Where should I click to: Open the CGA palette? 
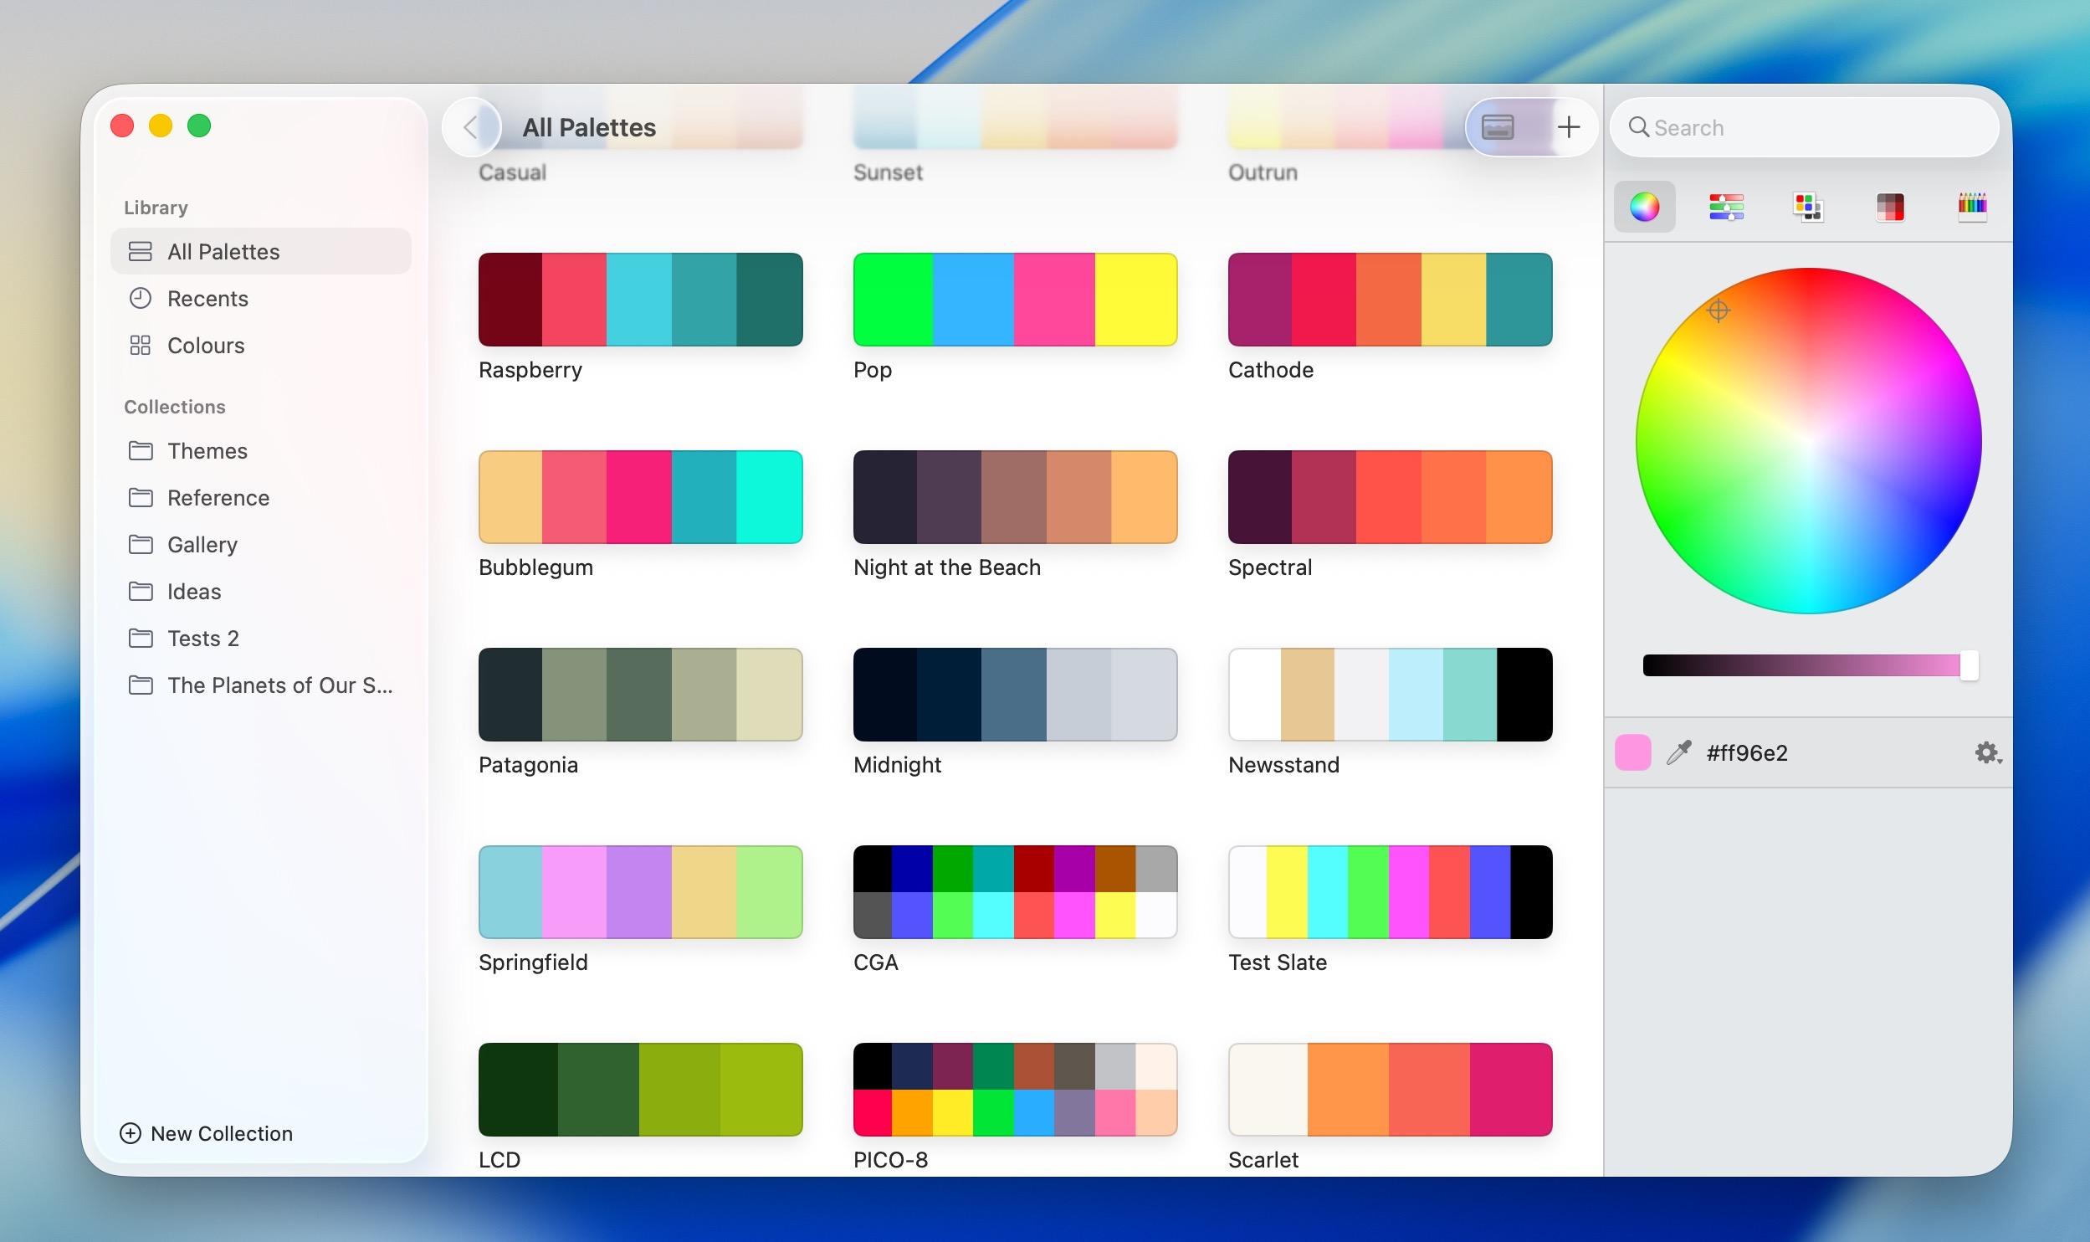[x=1015, y=892]
